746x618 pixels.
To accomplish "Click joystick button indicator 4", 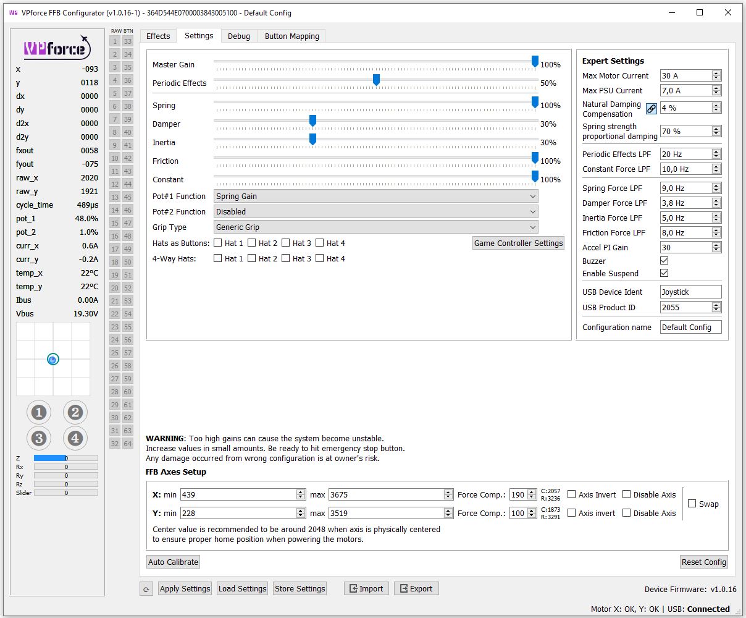I will coord(75,438).
